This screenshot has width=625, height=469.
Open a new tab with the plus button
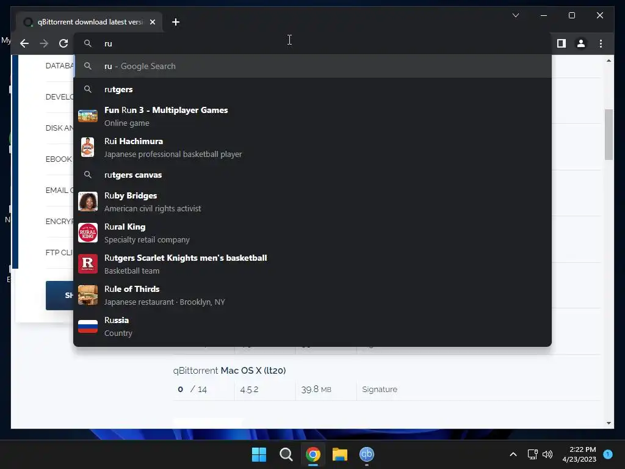click(x=176, y=22)
